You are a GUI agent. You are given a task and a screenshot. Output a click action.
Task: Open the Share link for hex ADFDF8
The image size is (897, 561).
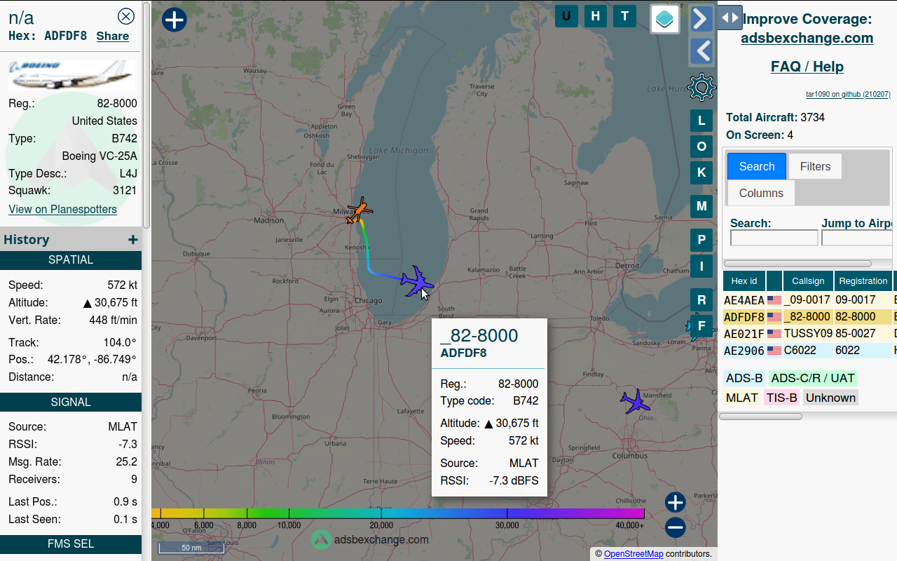pos(113,36)
